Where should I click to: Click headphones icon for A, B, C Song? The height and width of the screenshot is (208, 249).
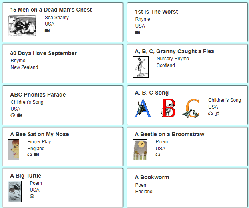point(211,113)
